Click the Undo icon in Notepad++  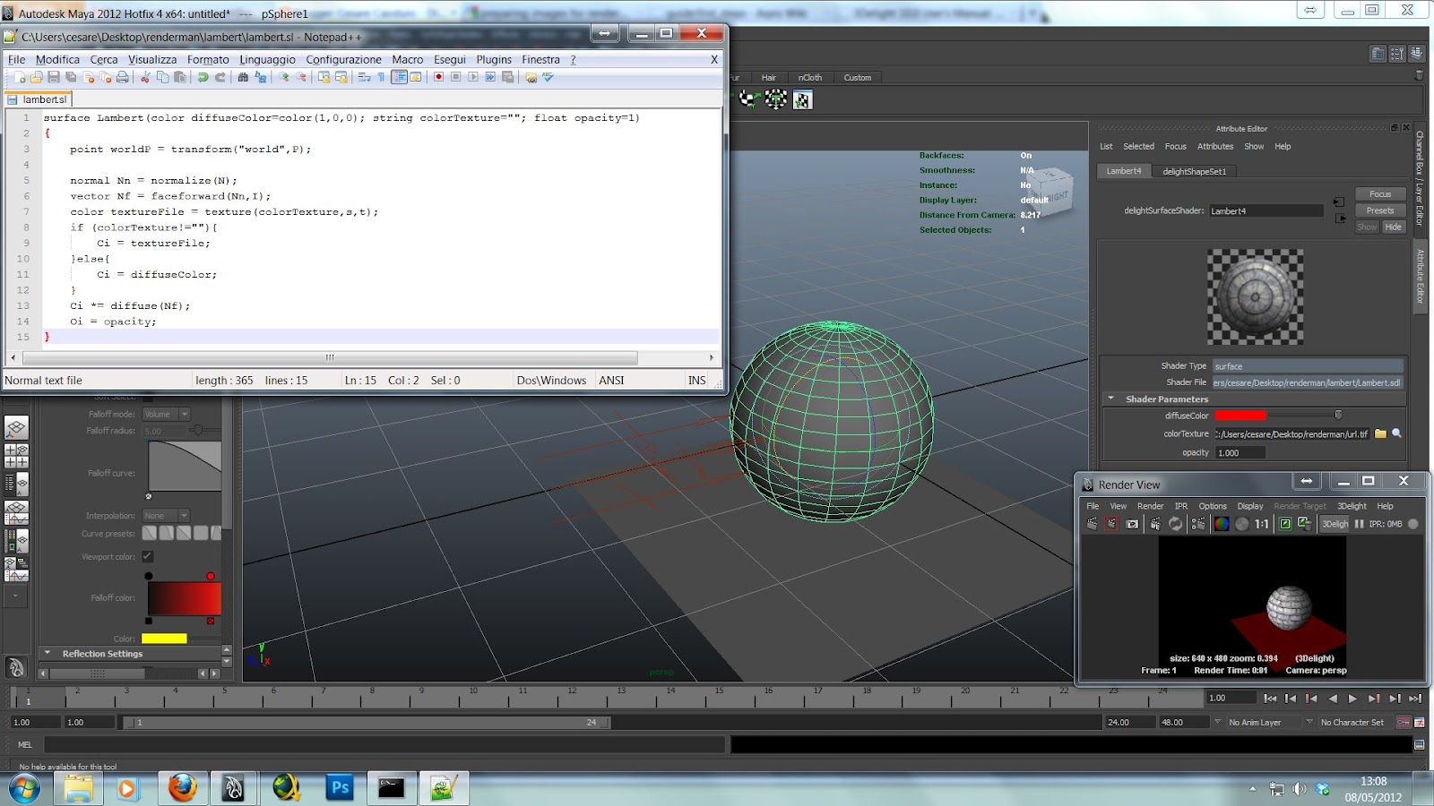[203, 77]
